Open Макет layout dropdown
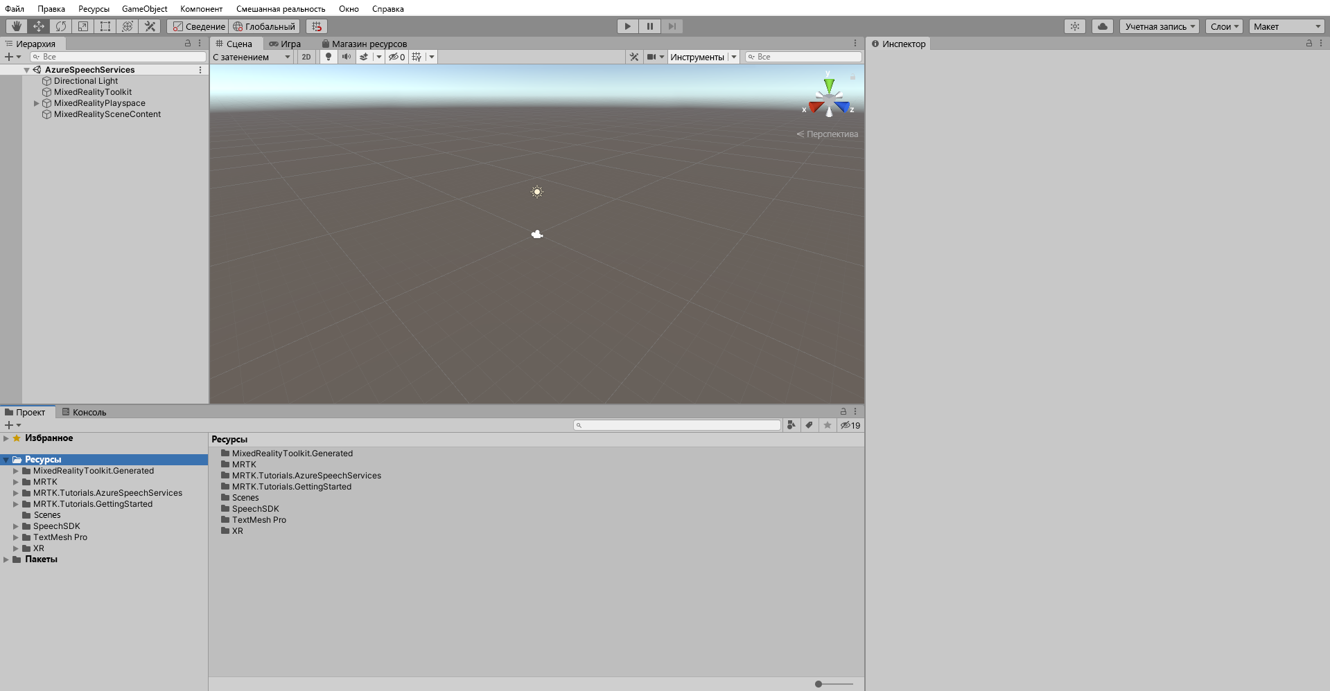Image resolution: width=1330 pixels, height=691 pixels. 1287,26
